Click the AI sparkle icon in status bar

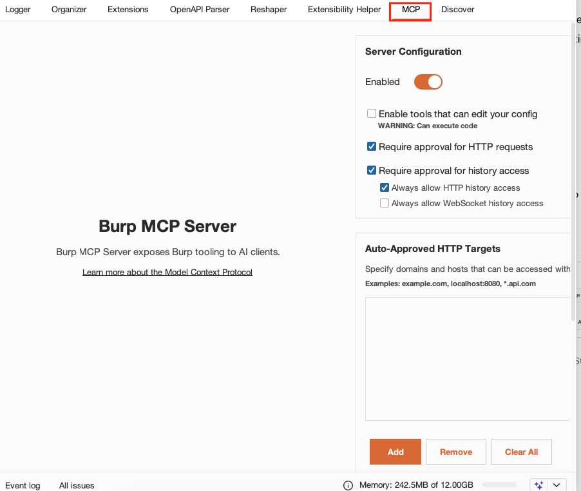(x=538, y=485)
